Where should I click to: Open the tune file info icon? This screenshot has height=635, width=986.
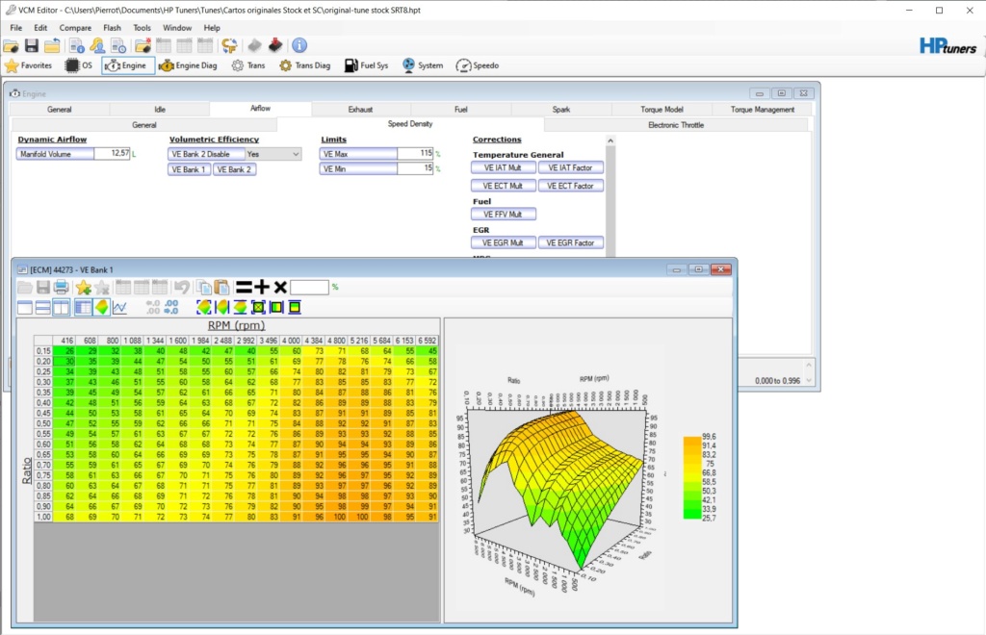click(x=77, y=46)
